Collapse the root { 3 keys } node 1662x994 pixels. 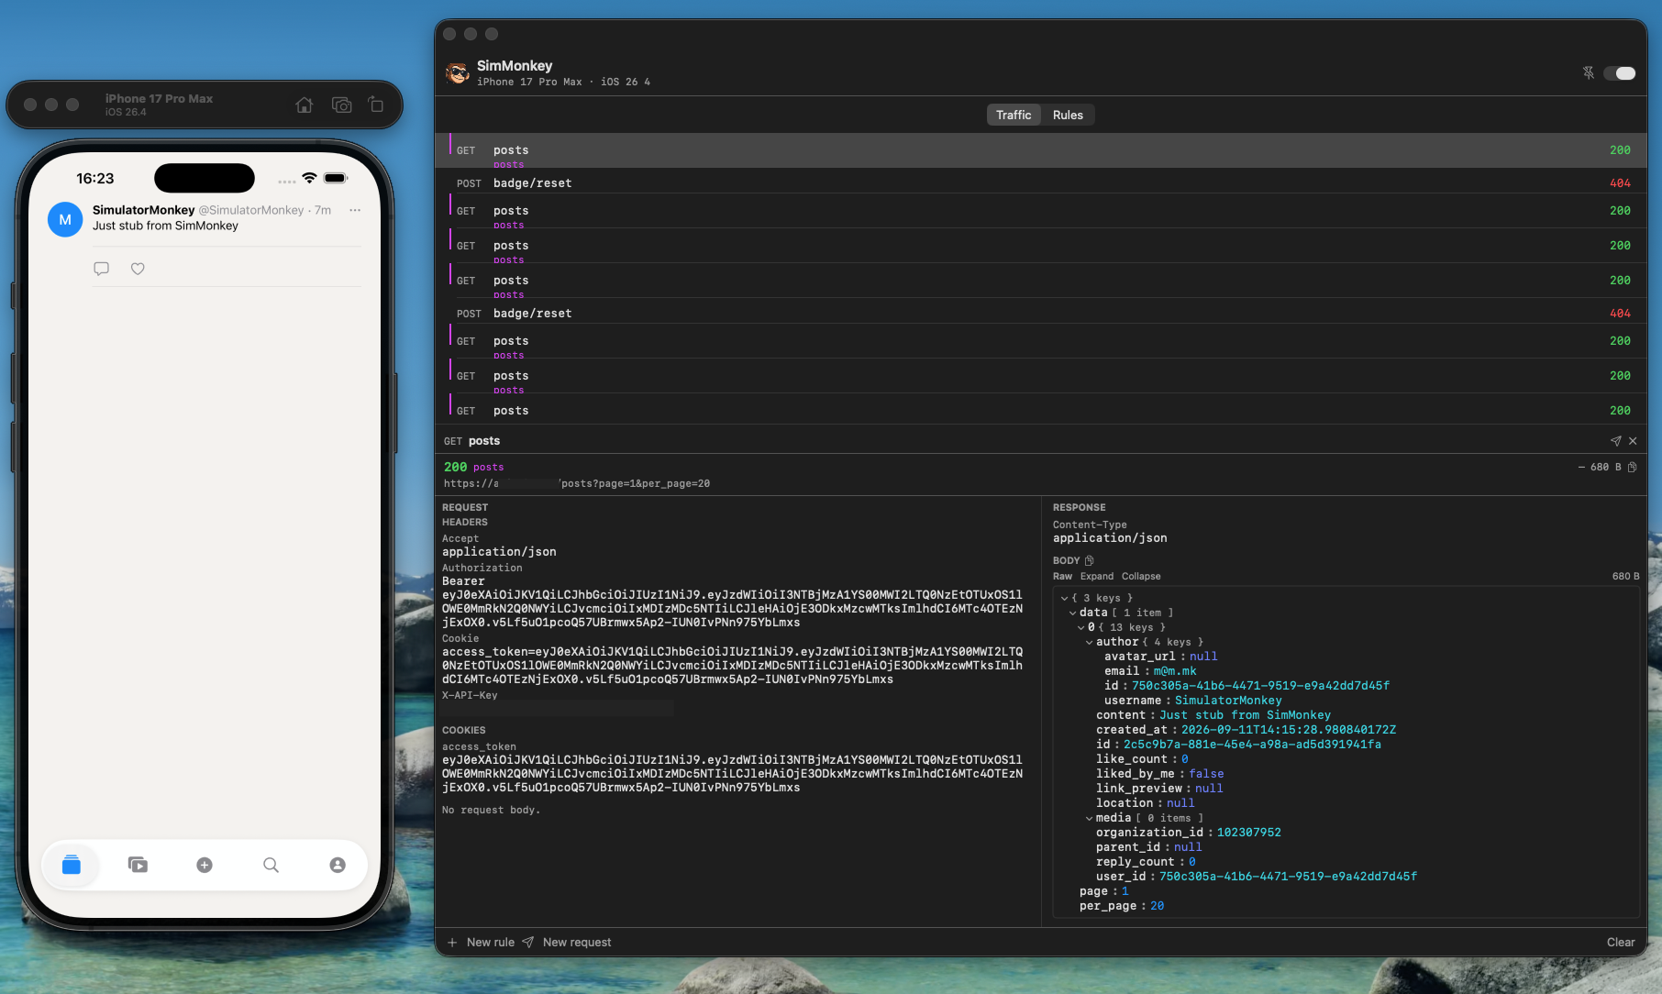coord(1064,598)
